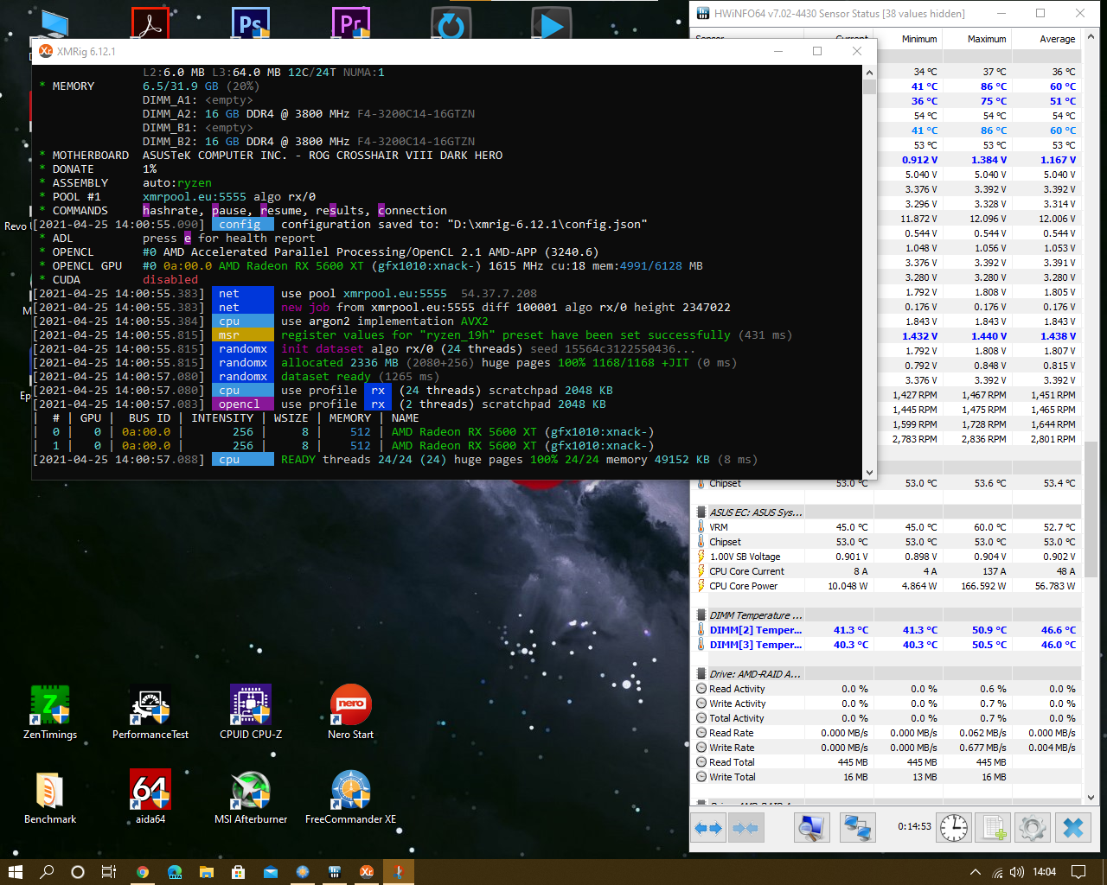Open Windows Start menu
The height and width of the screenshot is (885, 1107).
tap(15, 871)
